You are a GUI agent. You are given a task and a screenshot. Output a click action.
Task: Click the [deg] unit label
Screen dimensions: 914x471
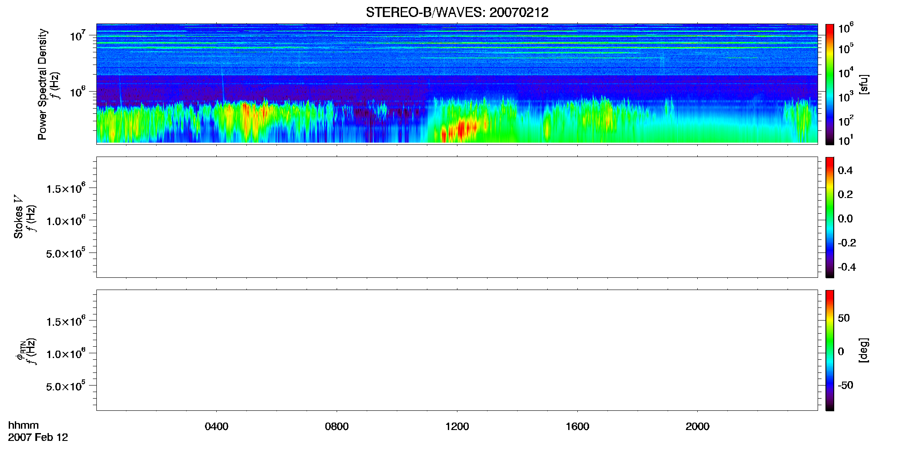(x=864, y=350)
